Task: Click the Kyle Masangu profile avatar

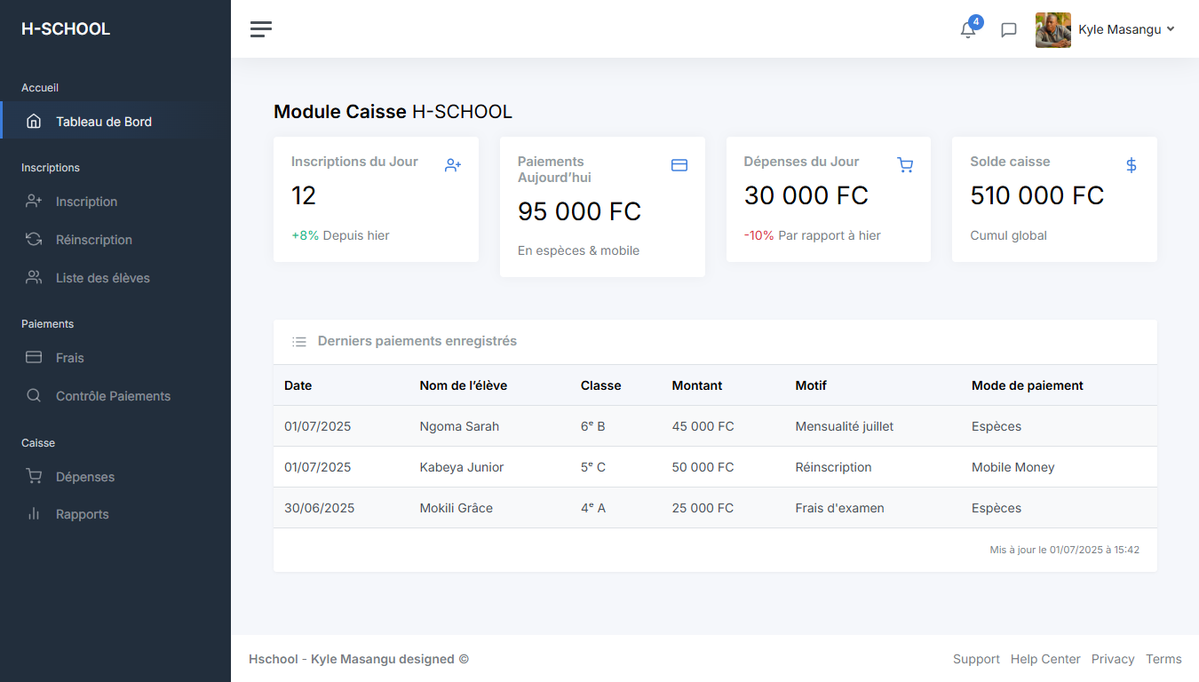Action: (1053, 30)
